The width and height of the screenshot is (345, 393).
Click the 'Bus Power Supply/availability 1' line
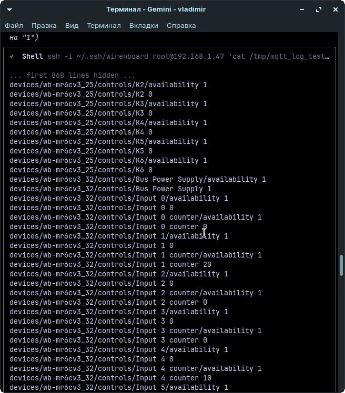[x=138, y=179]
